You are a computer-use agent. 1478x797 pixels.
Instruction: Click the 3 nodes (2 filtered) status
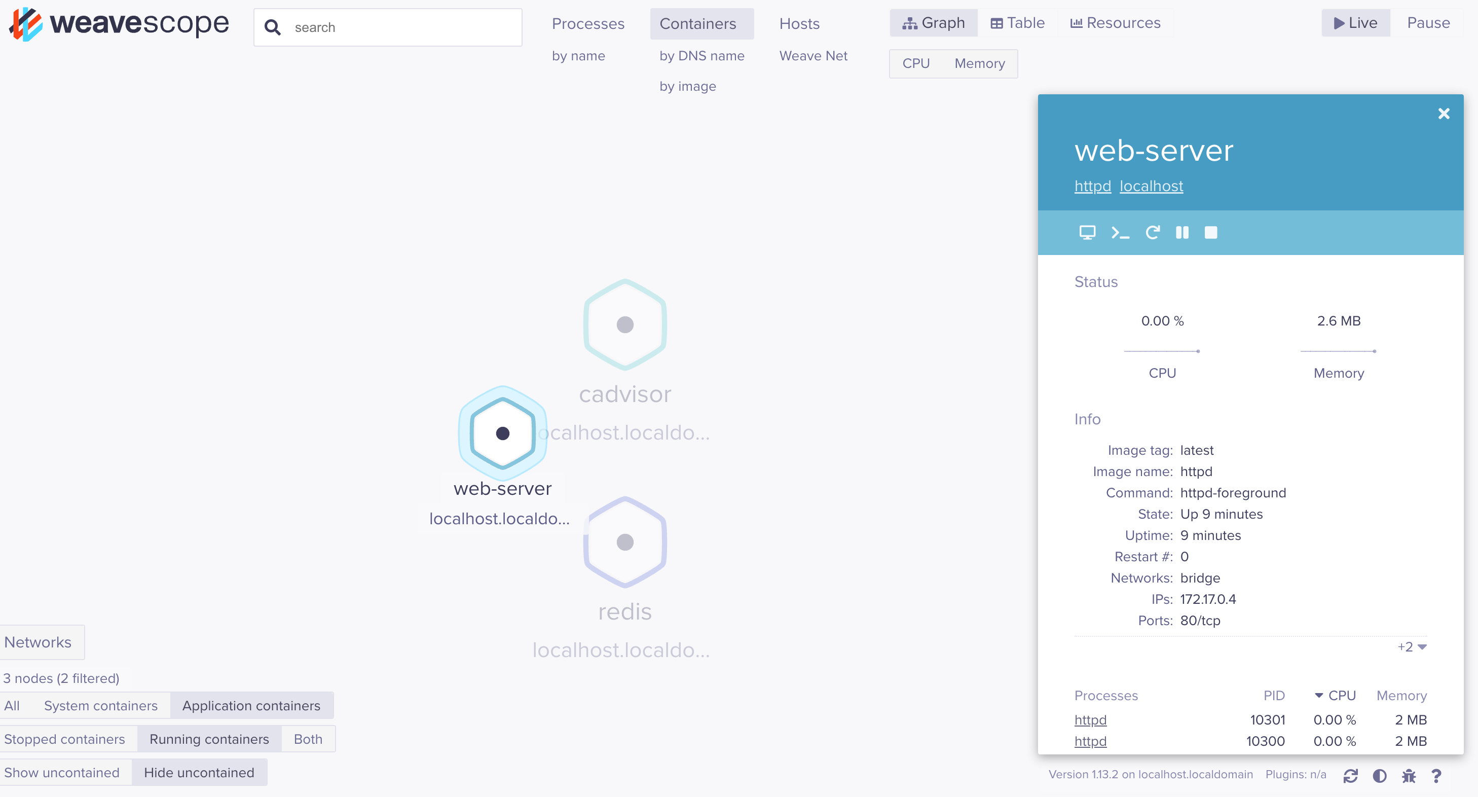pyautogui.click(x=61, y=678)
